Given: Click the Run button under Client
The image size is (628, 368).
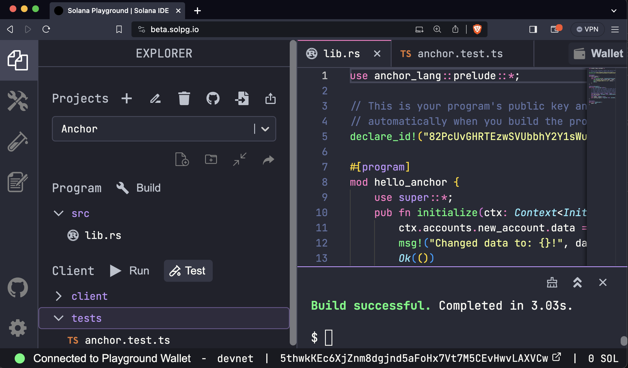Looking at the screenshot, I should [x=129, y=270].
